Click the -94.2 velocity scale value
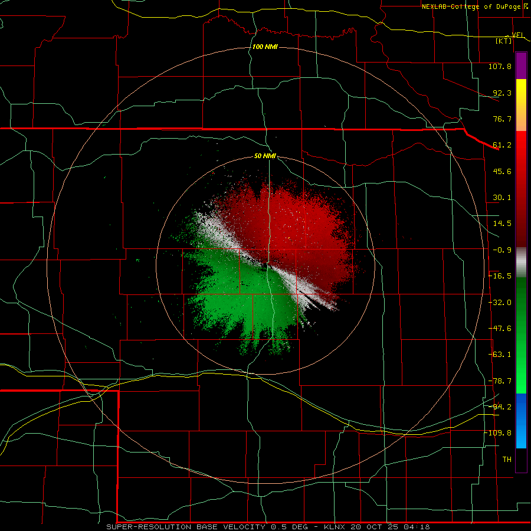531x531 pixels. point(500,407)
